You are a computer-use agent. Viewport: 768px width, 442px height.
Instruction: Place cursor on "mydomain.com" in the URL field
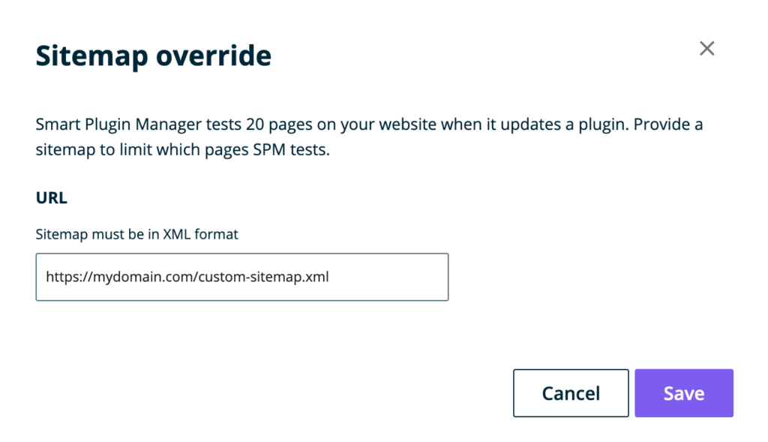(x=144, y=277)
